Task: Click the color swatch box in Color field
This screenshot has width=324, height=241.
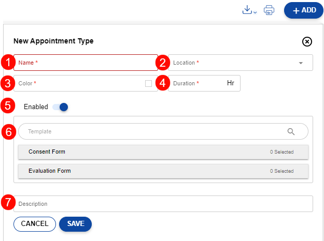Action: tap(149, 83)
